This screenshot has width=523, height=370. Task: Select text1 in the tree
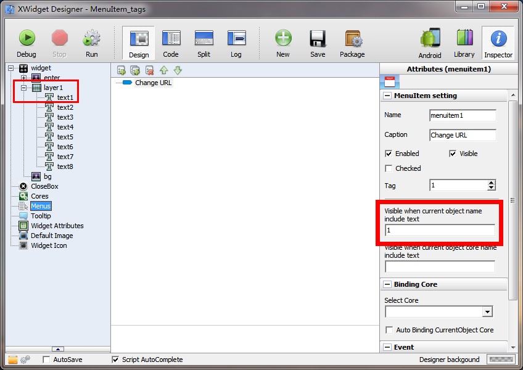pyautogui.click(x=65, y=97)
